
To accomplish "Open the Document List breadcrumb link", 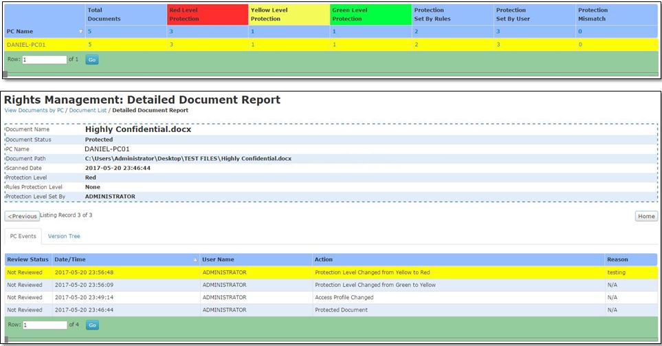I will pos(88,110).
